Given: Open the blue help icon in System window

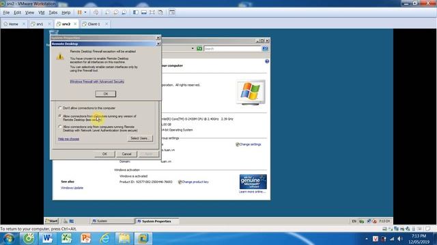Looking at the screenshot, I should (x=267, y=61).
